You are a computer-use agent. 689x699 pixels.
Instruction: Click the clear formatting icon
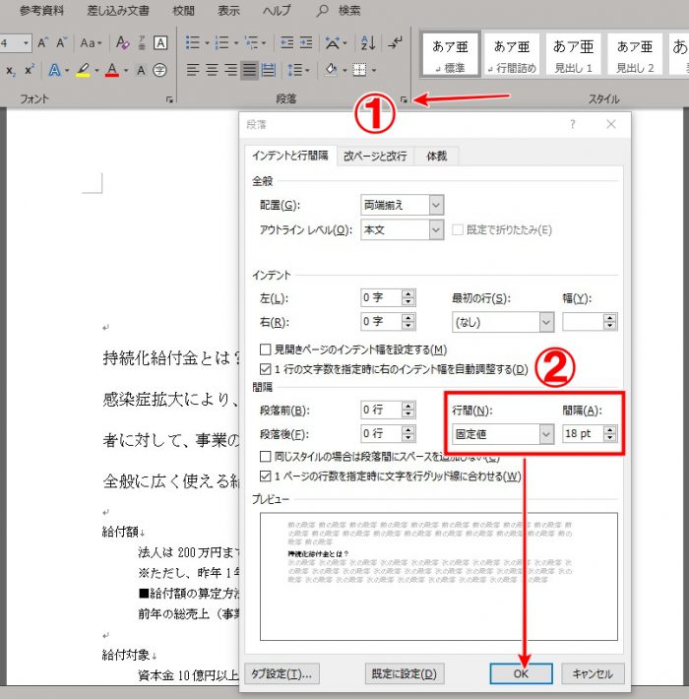coord(122,42)
